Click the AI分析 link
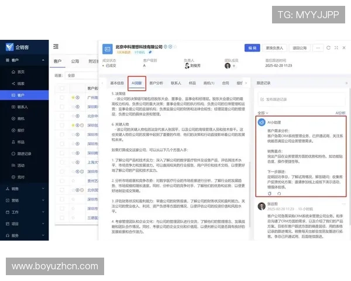 click(340, 113)
